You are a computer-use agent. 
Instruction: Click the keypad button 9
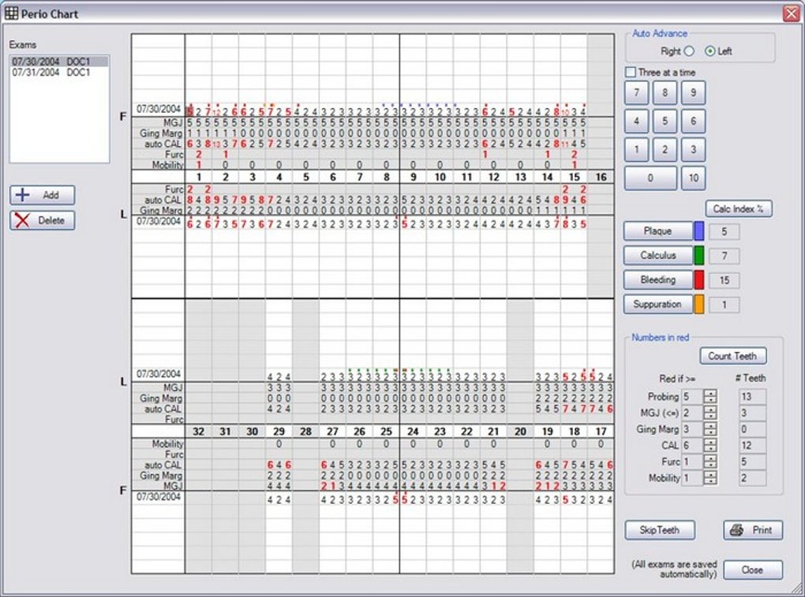[x=693, y=93]
